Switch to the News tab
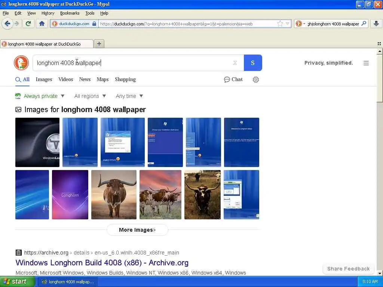Viewport: 383px width, 287px height. click(x=85, y=79)
